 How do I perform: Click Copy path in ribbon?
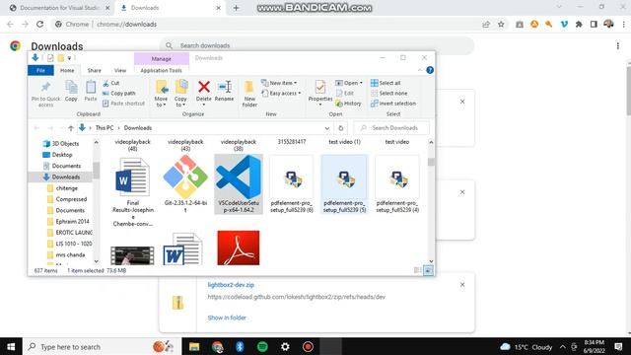pyautogui.click(x=119, y=93)
